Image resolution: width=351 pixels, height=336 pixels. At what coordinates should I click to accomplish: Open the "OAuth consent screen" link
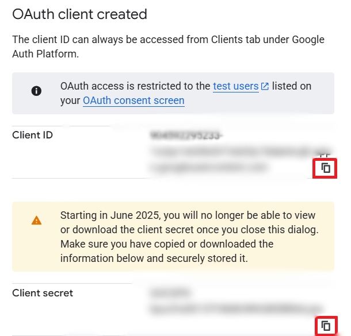(133, 101)
